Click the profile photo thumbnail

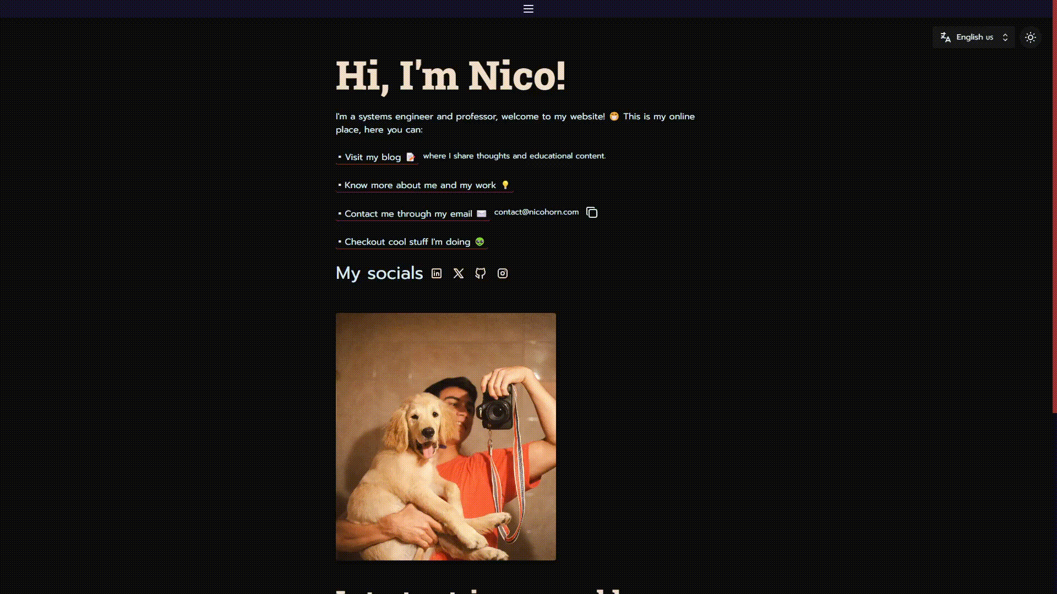(x=446, y=436)
